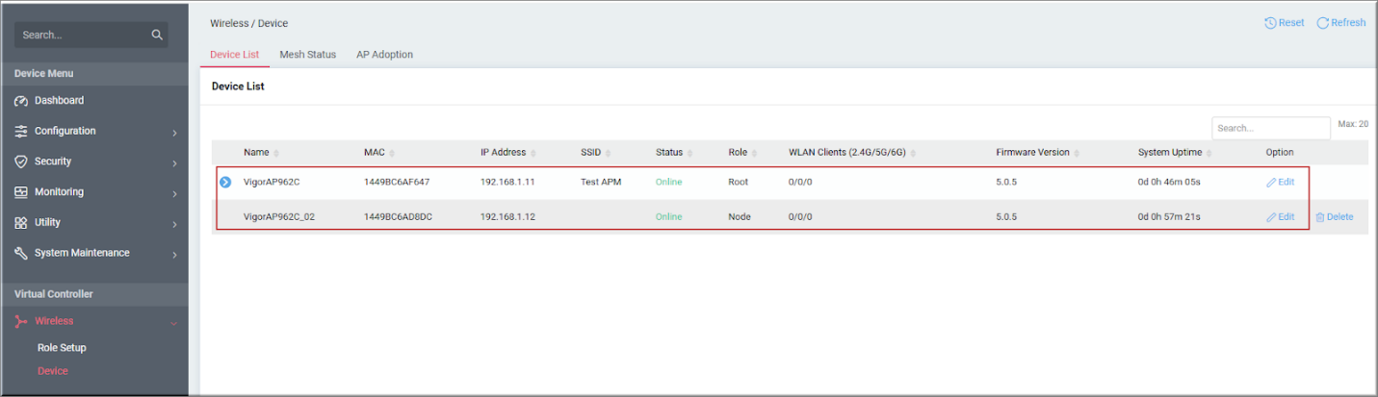This screenshot has width=1378, height=397.
Task: Click Reset link at top right
Action: click(1285, 23)
